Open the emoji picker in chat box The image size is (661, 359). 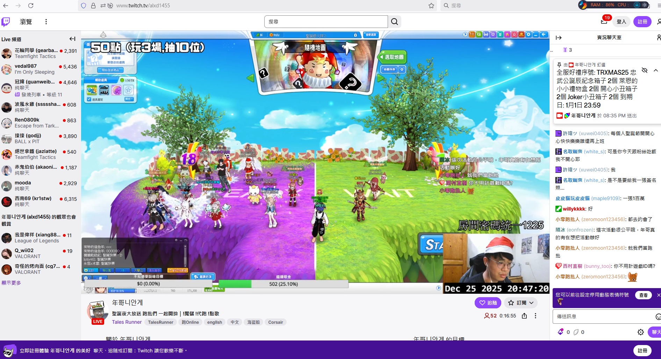click(x=658, y=316)
